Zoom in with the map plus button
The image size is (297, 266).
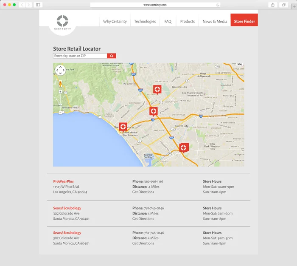click(x=60, y=92)
